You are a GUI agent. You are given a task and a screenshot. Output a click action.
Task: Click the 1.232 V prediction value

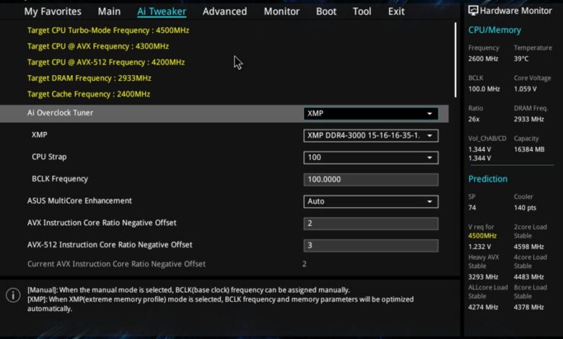[479, 247]
